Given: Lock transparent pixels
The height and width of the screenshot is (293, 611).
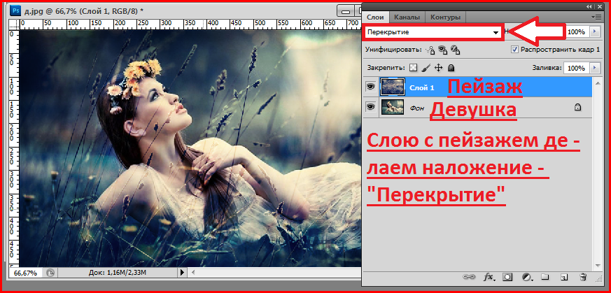Looking at the screenshot, I should pos(413,68).
